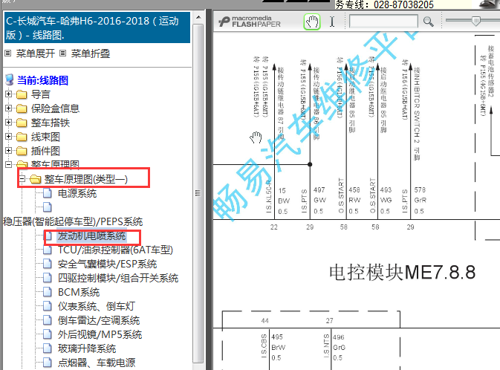Click the document icon beside 仪表系统、倒车灯
500x370 pixels.
pyautogui.click(x=48, y=306)
